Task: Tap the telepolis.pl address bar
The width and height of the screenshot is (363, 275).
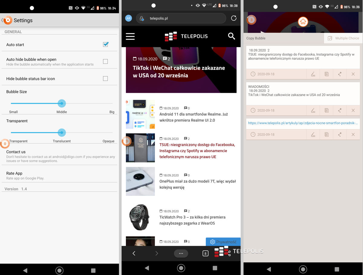Action: (181, 18)
